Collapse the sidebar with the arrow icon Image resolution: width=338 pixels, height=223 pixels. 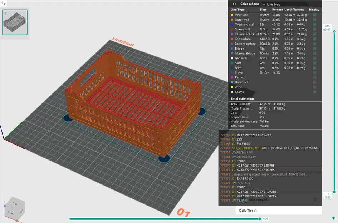3,4
